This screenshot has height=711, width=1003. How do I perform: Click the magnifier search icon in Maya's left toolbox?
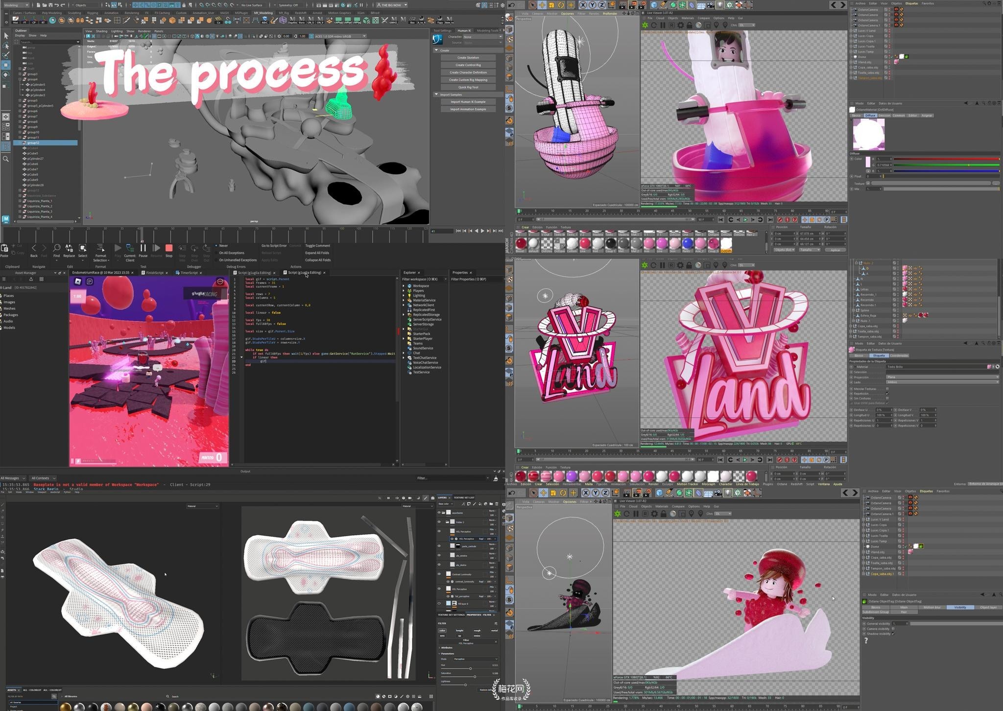6,159
